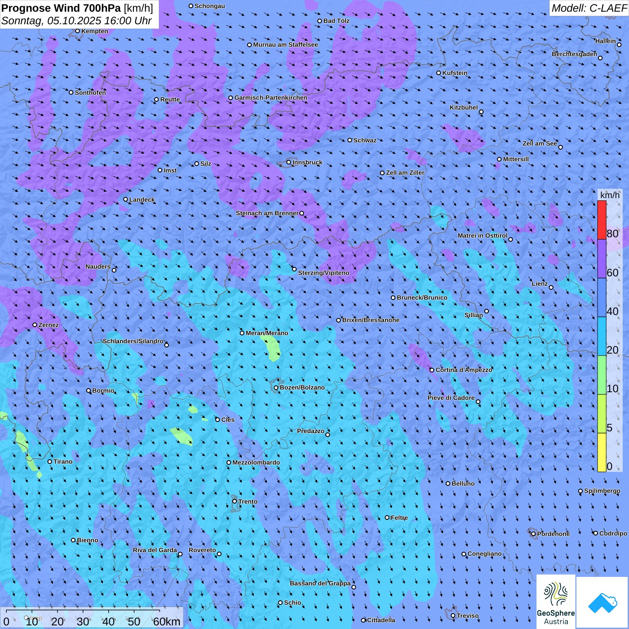Viewport: 629px width, 629px height.
Task: Click the red 80 km/h legend swatch
Action: 602,220
